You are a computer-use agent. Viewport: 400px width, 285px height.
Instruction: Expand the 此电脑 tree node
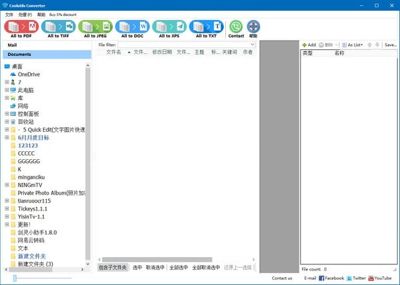pyautogui.click(x=7, y=90)
